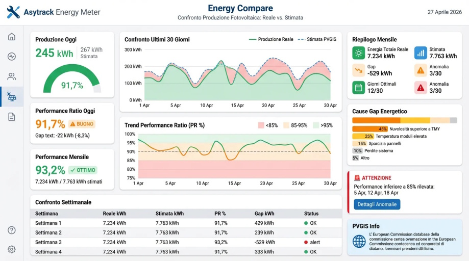Click the 267 kWh Stimata value
This screenshot has width=469, height=261.
91,50
